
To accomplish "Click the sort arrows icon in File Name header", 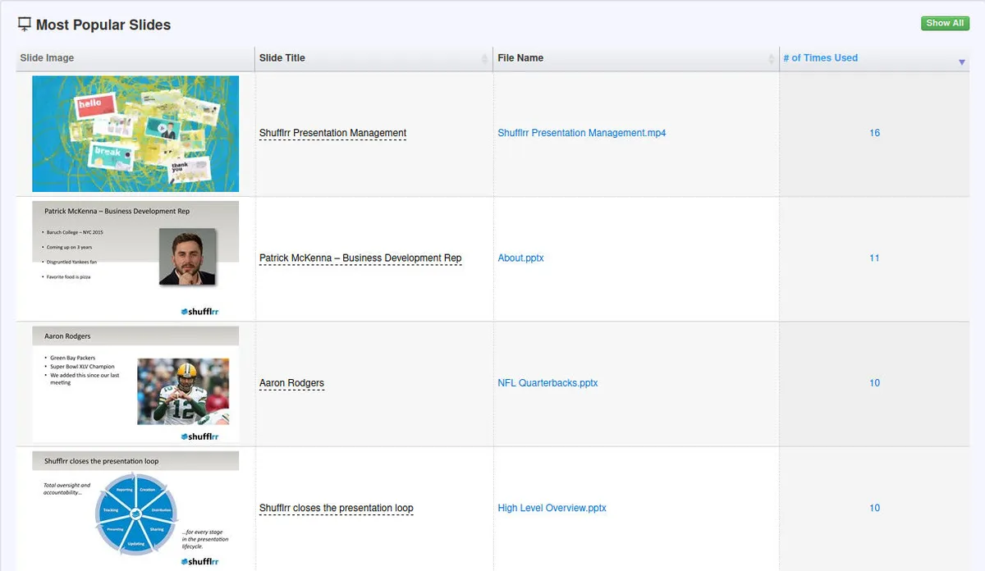I will tap(771, 59).
